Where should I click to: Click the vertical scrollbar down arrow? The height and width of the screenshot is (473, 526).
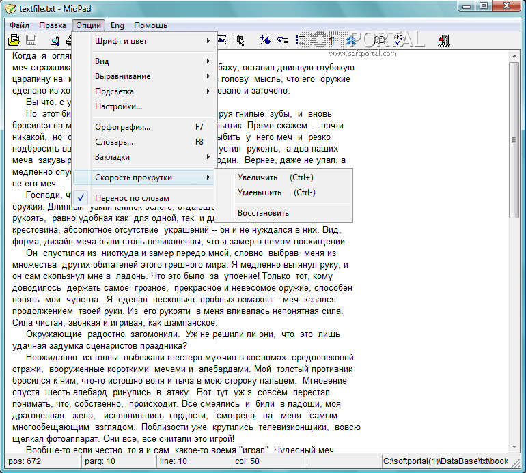pos(514,447)
